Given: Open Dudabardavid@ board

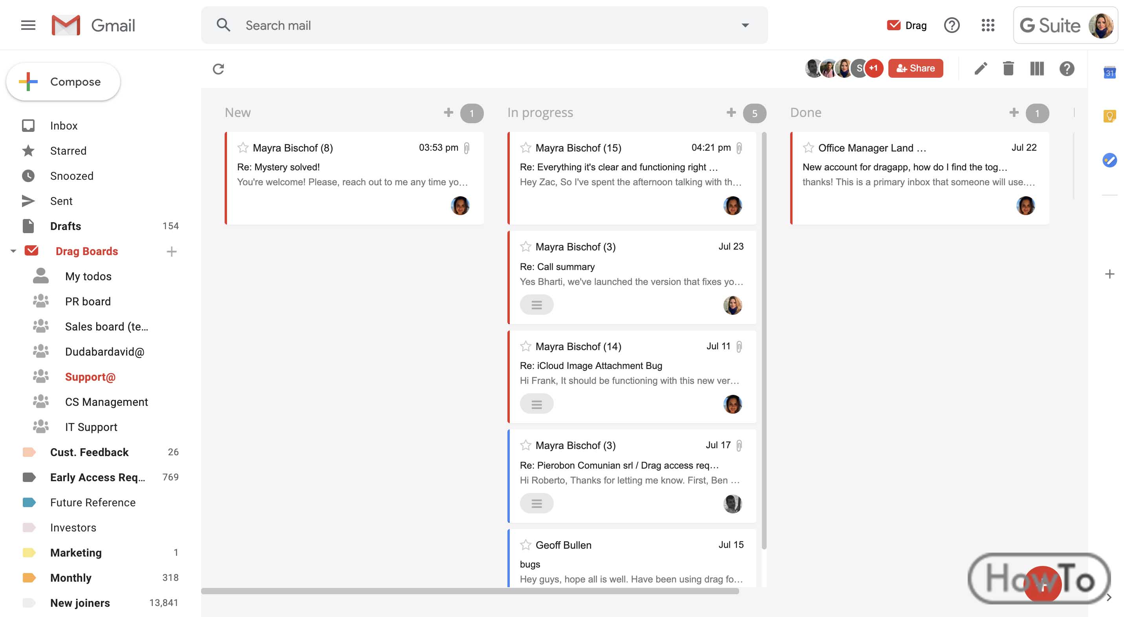Looking at the screenshot, I should [105, 352].
